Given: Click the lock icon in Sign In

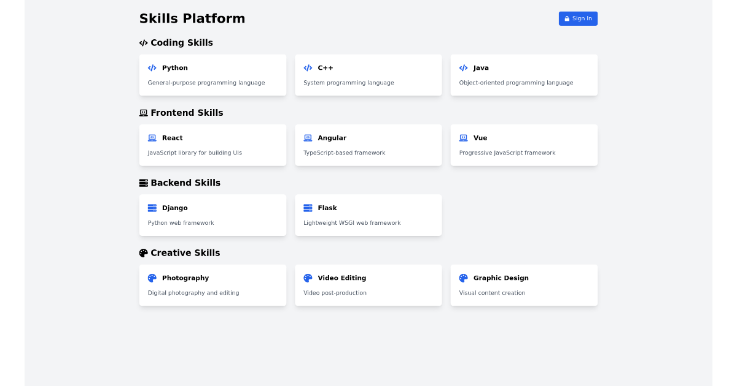Looking at the screenshot, I should point(567,19).
